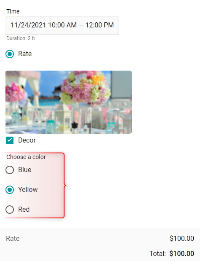200x264 pixels.
Task: Uncheck the Decor checkbox
Action: point(10,140)
